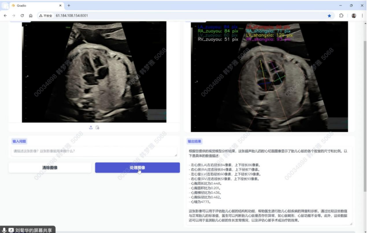Screen dimensions: 367x233
Task: Click the input ultrasound image on left
Action: pyautogui.click(x=93, y=71)
